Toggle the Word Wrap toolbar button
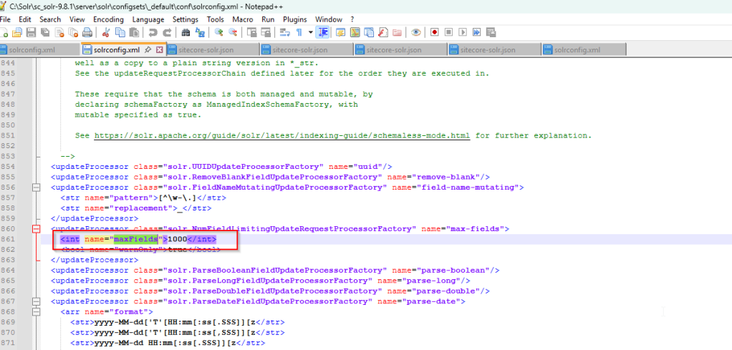The height and width of the screenshot is (350, 732). [x=284, y=32]
